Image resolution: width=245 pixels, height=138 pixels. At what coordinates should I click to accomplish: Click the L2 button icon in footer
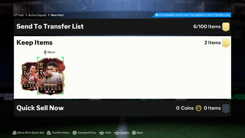[14, 133]
